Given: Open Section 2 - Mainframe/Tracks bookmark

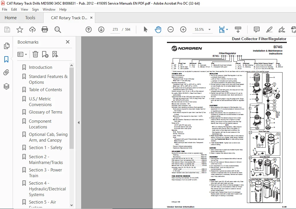Looking at the screenshot, I should (x=46, y=160).
